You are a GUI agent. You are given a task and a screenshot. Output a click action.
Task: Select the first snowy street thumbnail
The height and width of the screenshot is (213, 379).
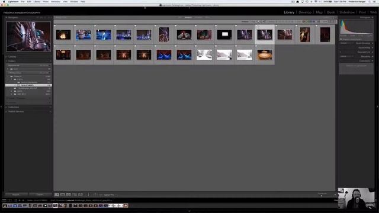tap(204, 55)
